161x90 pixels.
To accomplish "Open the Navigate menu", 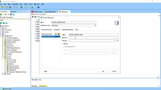I will click(15, 4).
